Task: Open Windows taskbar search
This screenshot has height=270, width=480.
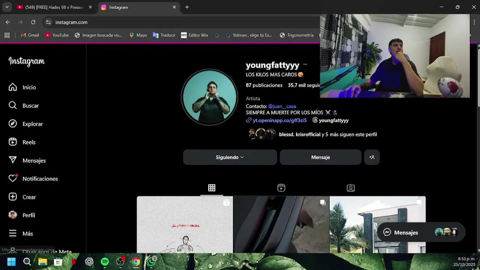Action: (x=27, y=262)
